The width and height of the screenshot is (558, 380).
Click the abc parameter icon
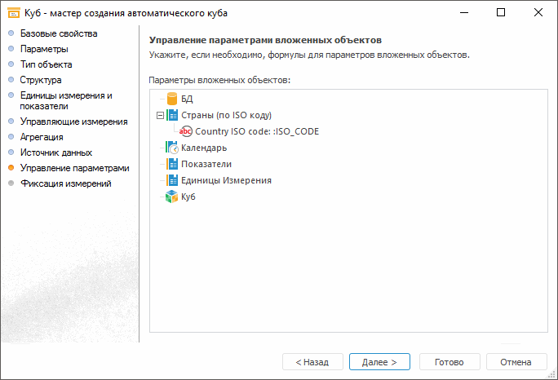point(186,131)
